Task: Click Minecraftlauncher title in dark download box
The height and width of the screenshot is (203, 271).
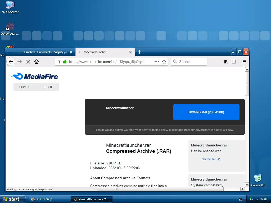Action: click(120, 108)
